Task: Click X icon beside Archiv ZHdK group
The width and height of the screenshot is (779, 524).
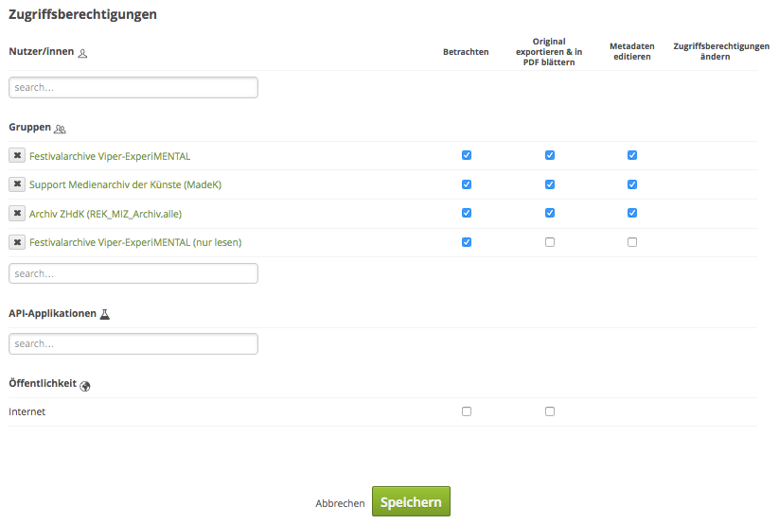Action: [x=17, y=214]
